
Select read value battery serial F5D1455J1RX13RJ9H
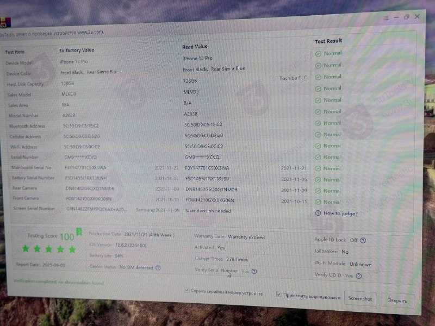coord(207,179)
